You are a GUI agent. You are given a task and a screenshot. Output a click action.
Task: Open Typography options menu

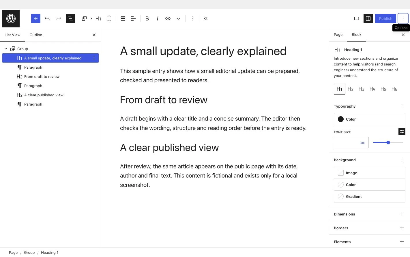402,106
